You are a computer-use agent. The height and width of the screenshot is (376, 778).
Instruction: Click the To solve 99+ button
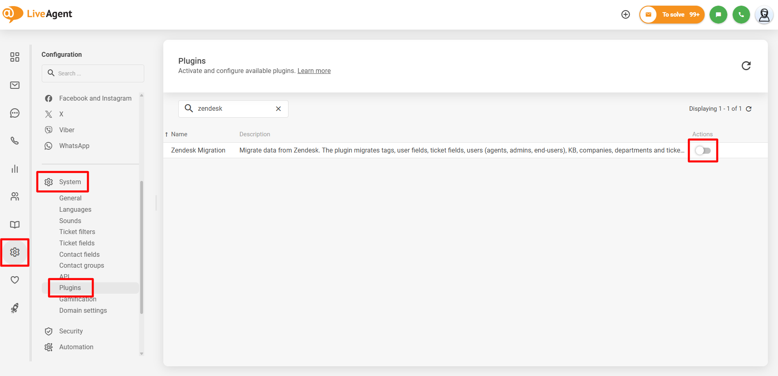point(672,15)
